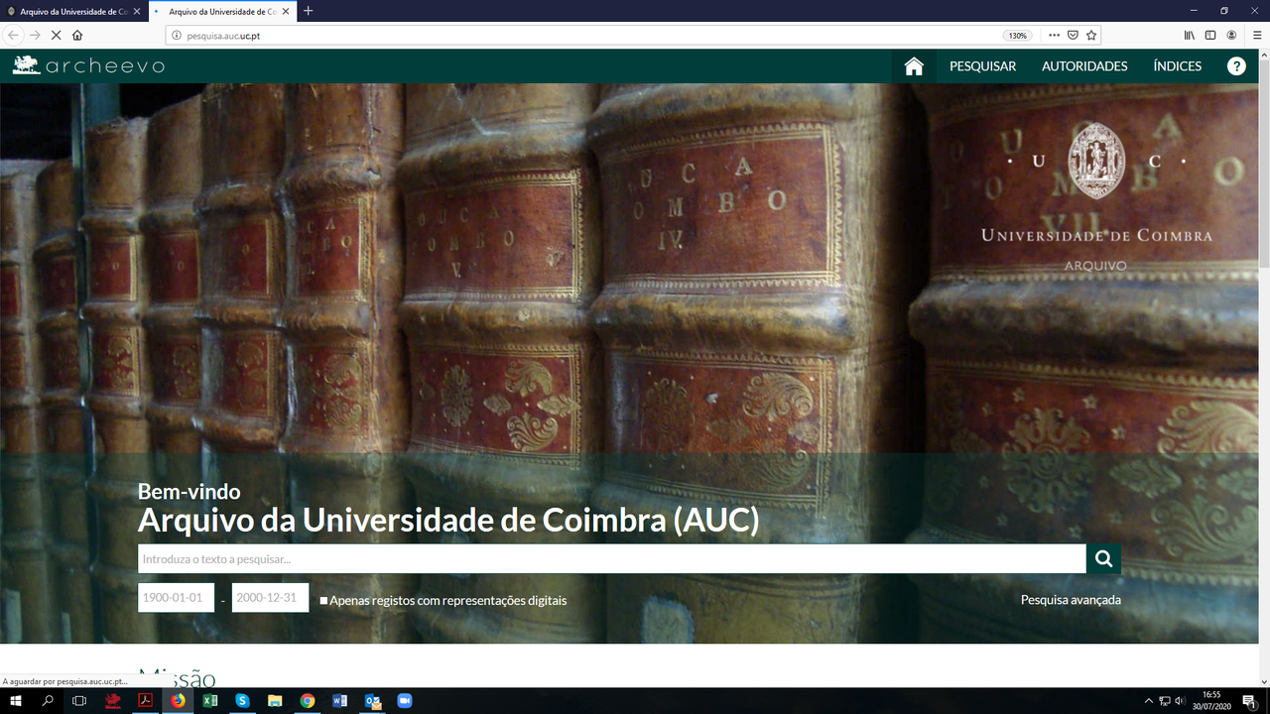Open notification center icon
Viewport: 1270px width, 714px height.
[x=1249, y=701]
